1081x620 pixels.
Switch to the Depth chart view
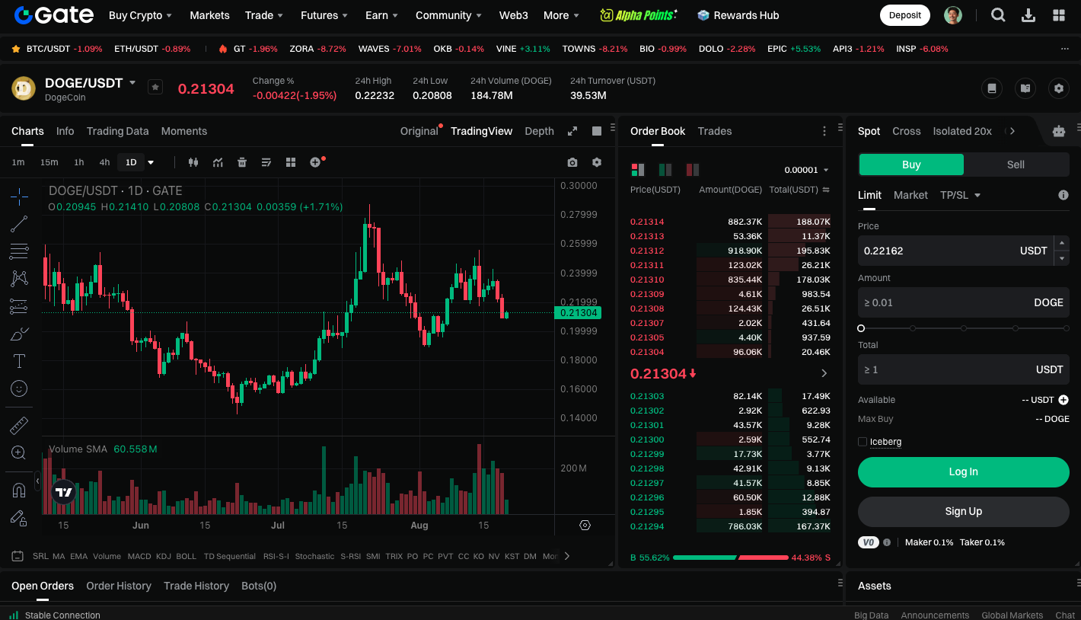point(539,131)
